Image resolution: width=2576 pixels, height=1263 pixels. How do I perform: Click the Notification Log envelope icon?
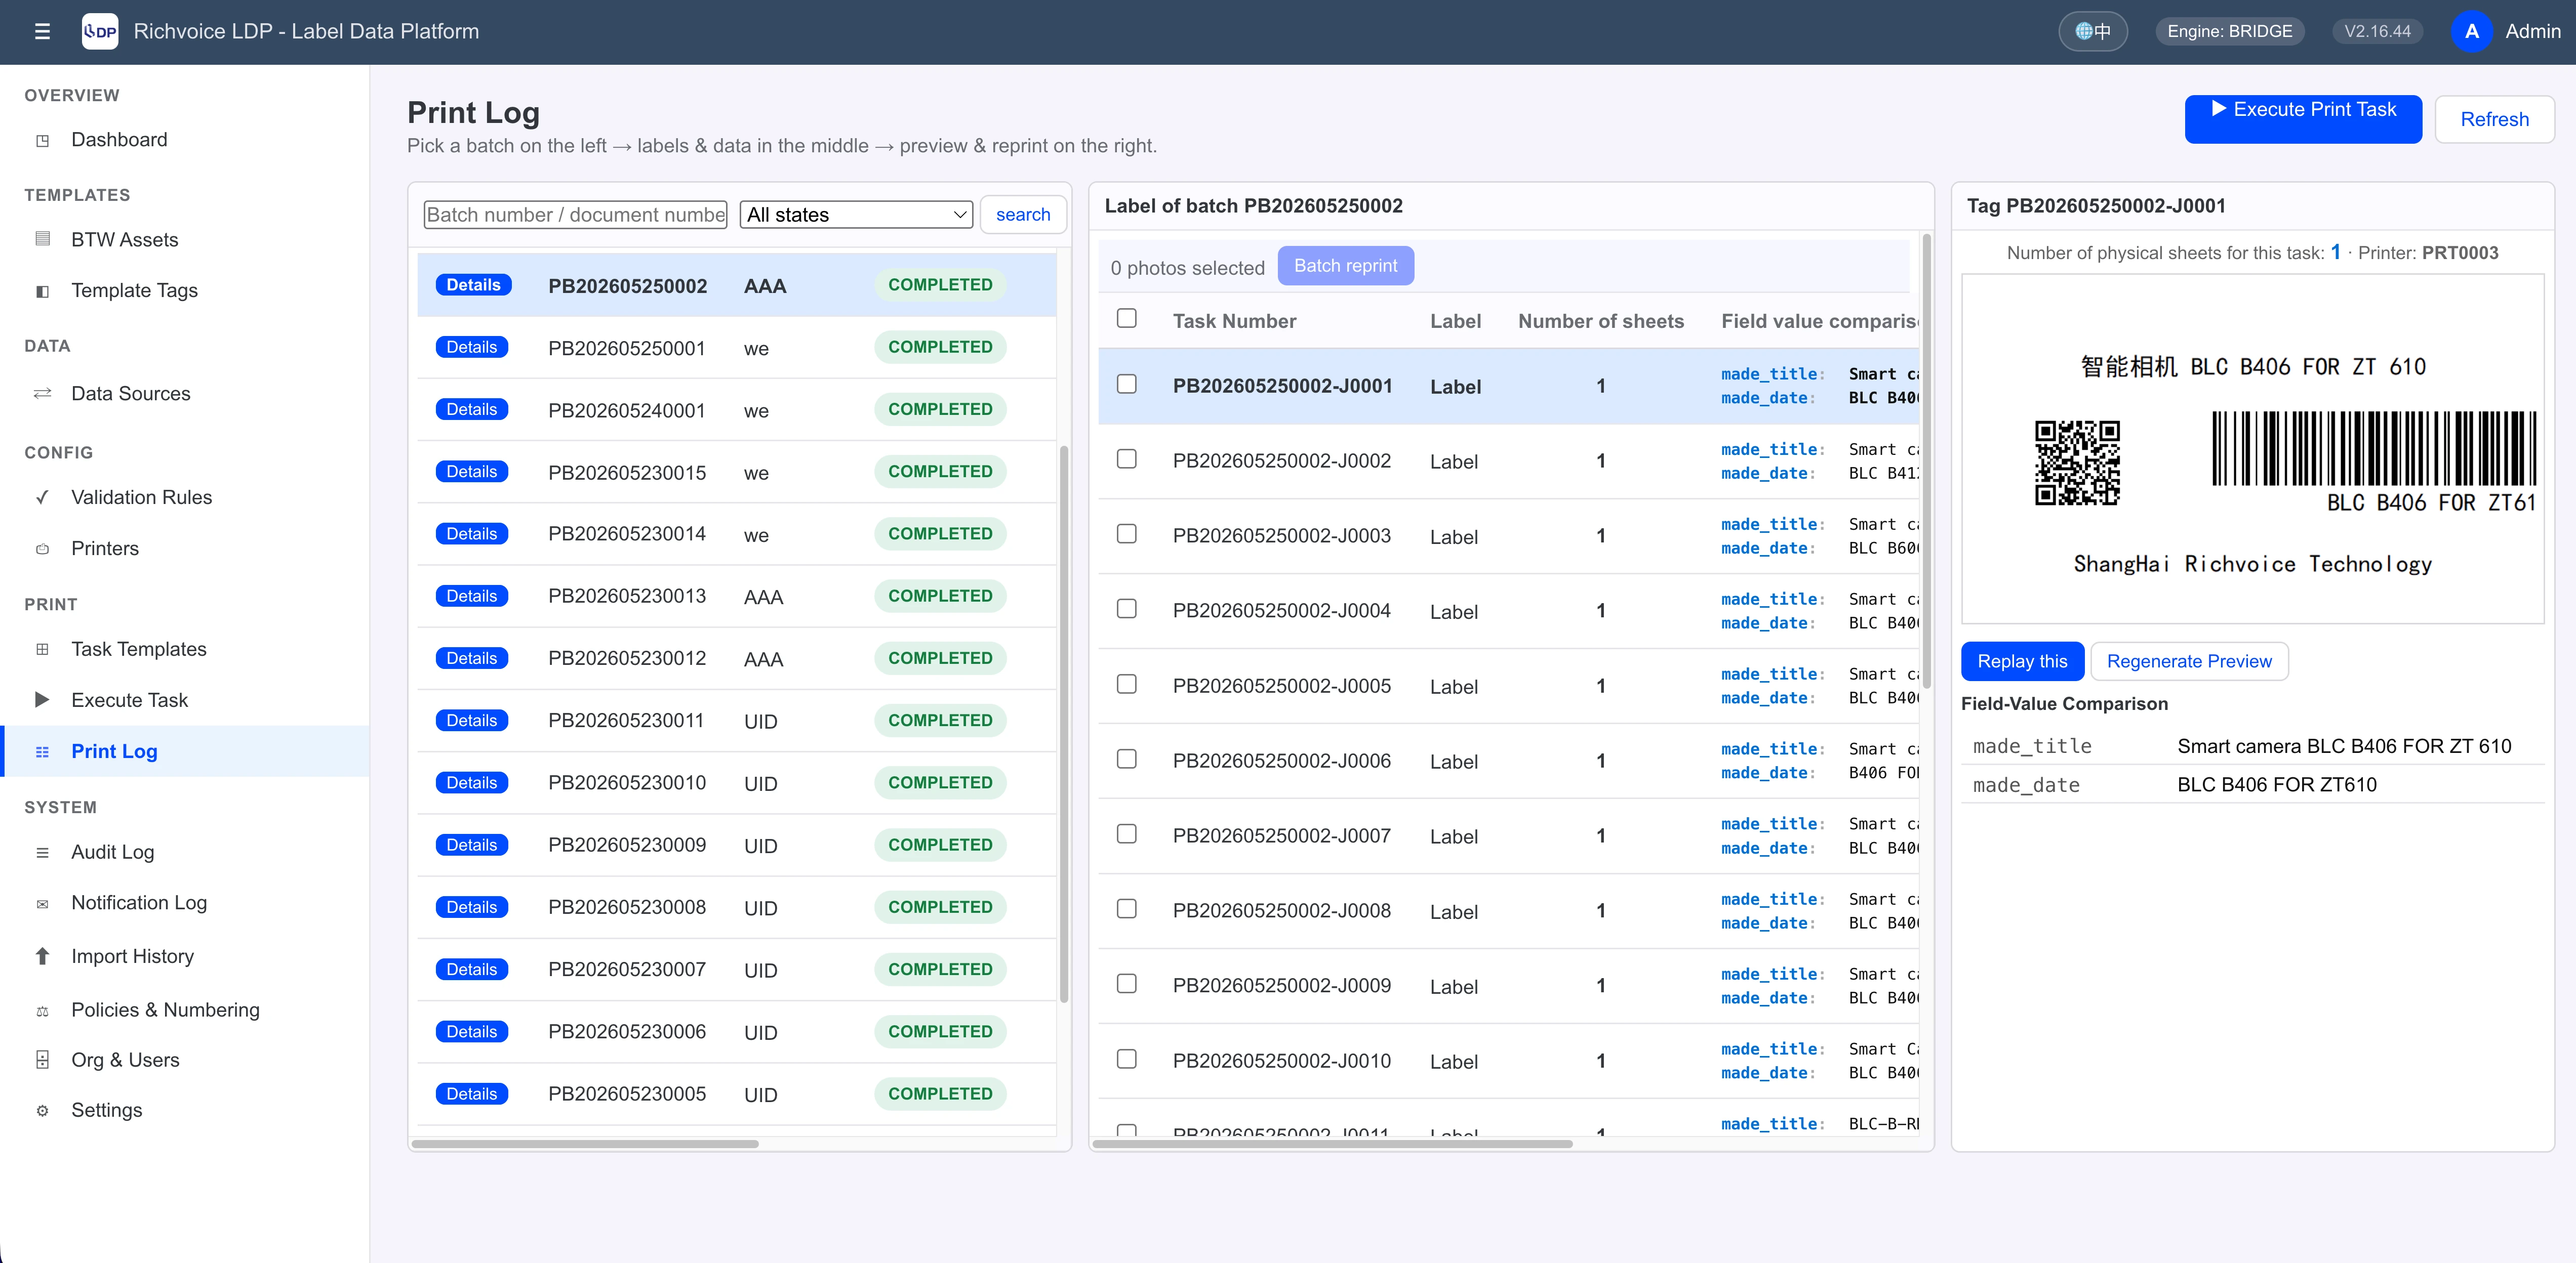42,904
